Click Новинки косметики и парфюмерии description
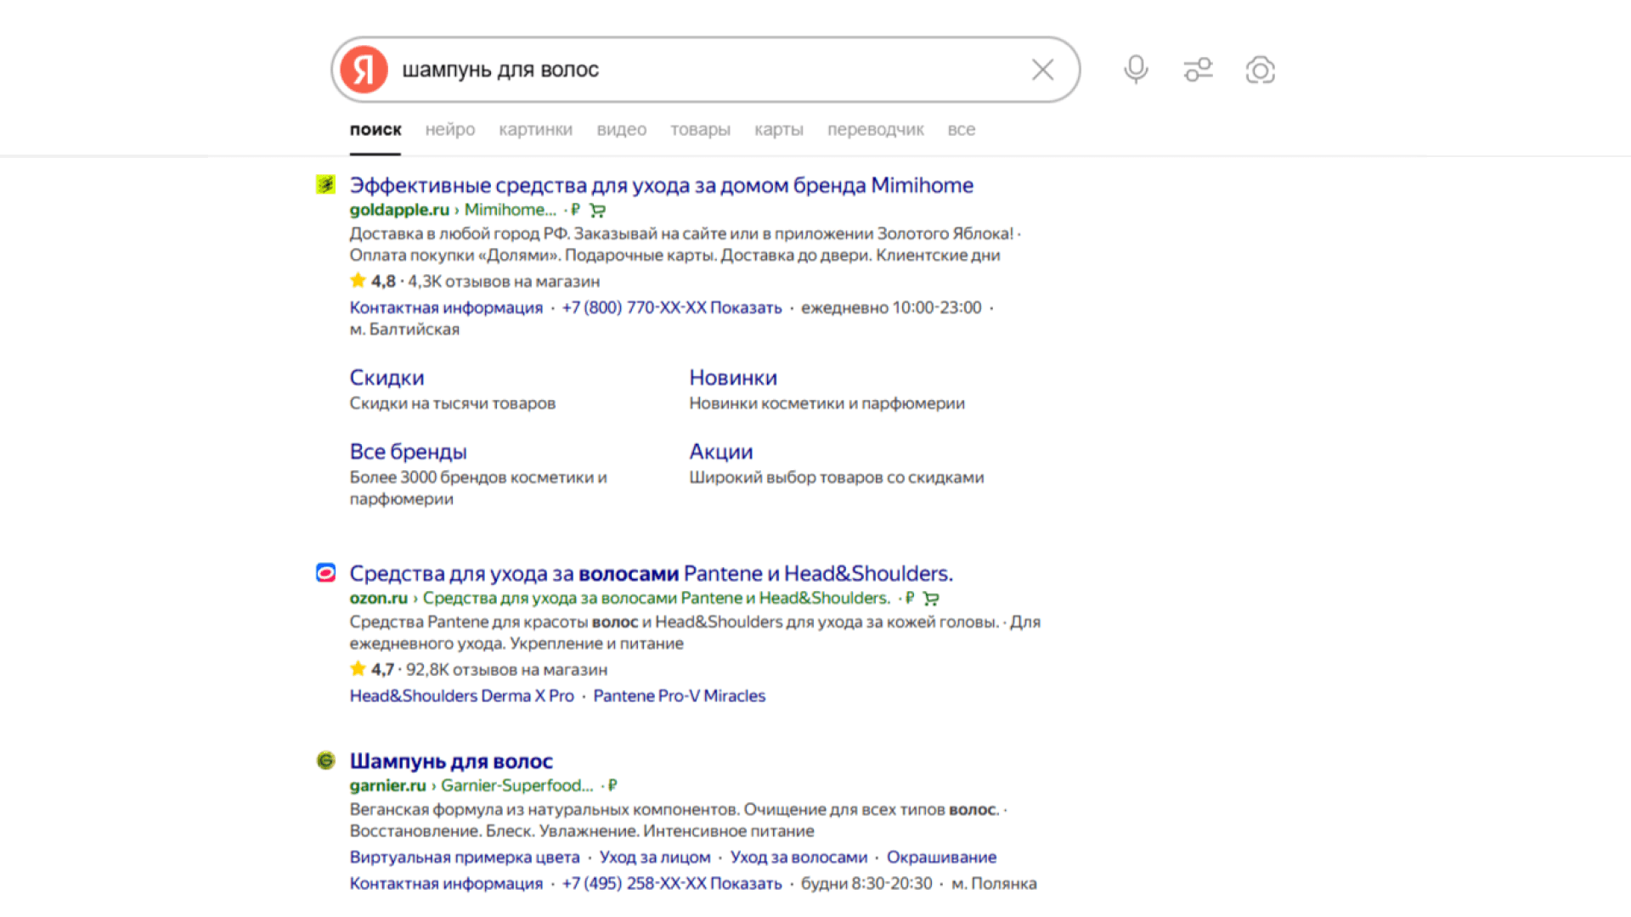Image resolution: width=1631 pixels, height=917 pixels. point(827,403)
